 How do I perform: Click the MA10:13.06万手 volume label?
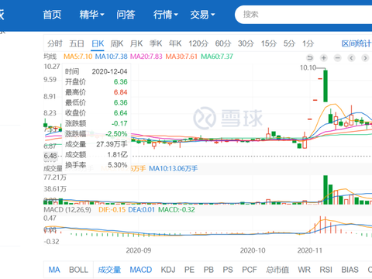(174, 169)
